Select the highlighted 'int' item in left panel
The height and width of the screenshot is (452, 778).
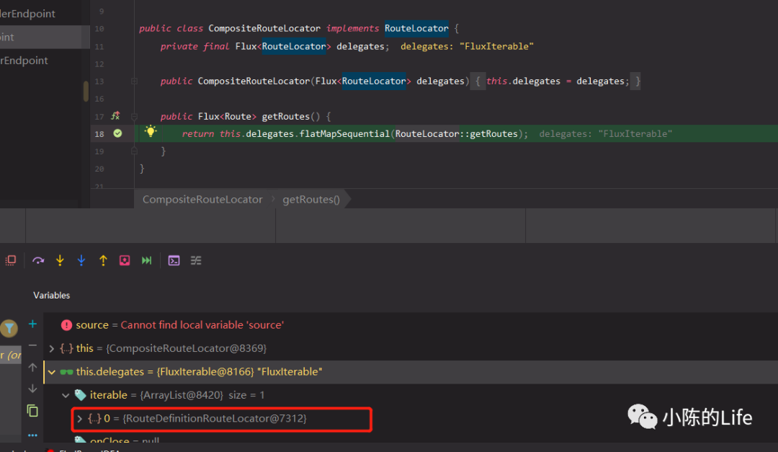point(40,37)
